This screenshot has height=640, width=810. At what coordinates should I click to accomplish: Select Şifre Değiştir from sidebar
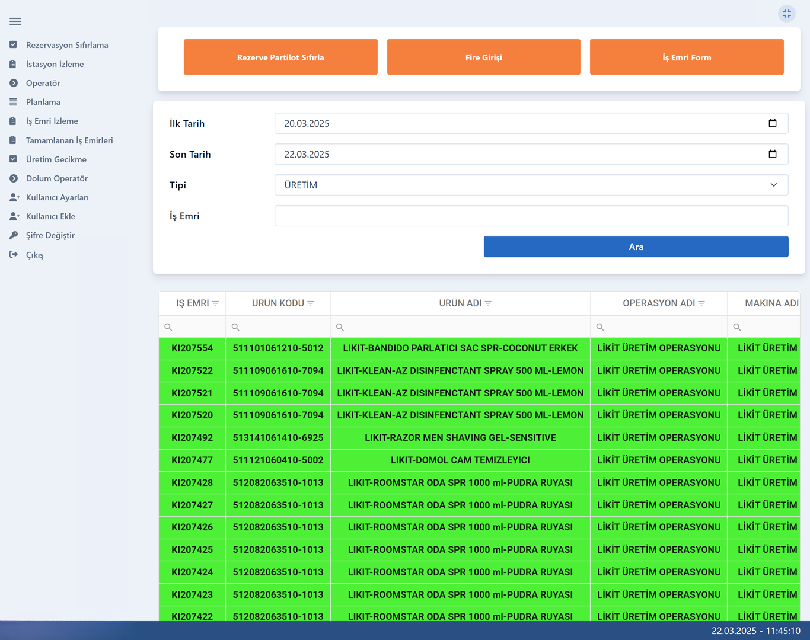tap(50, 235)
